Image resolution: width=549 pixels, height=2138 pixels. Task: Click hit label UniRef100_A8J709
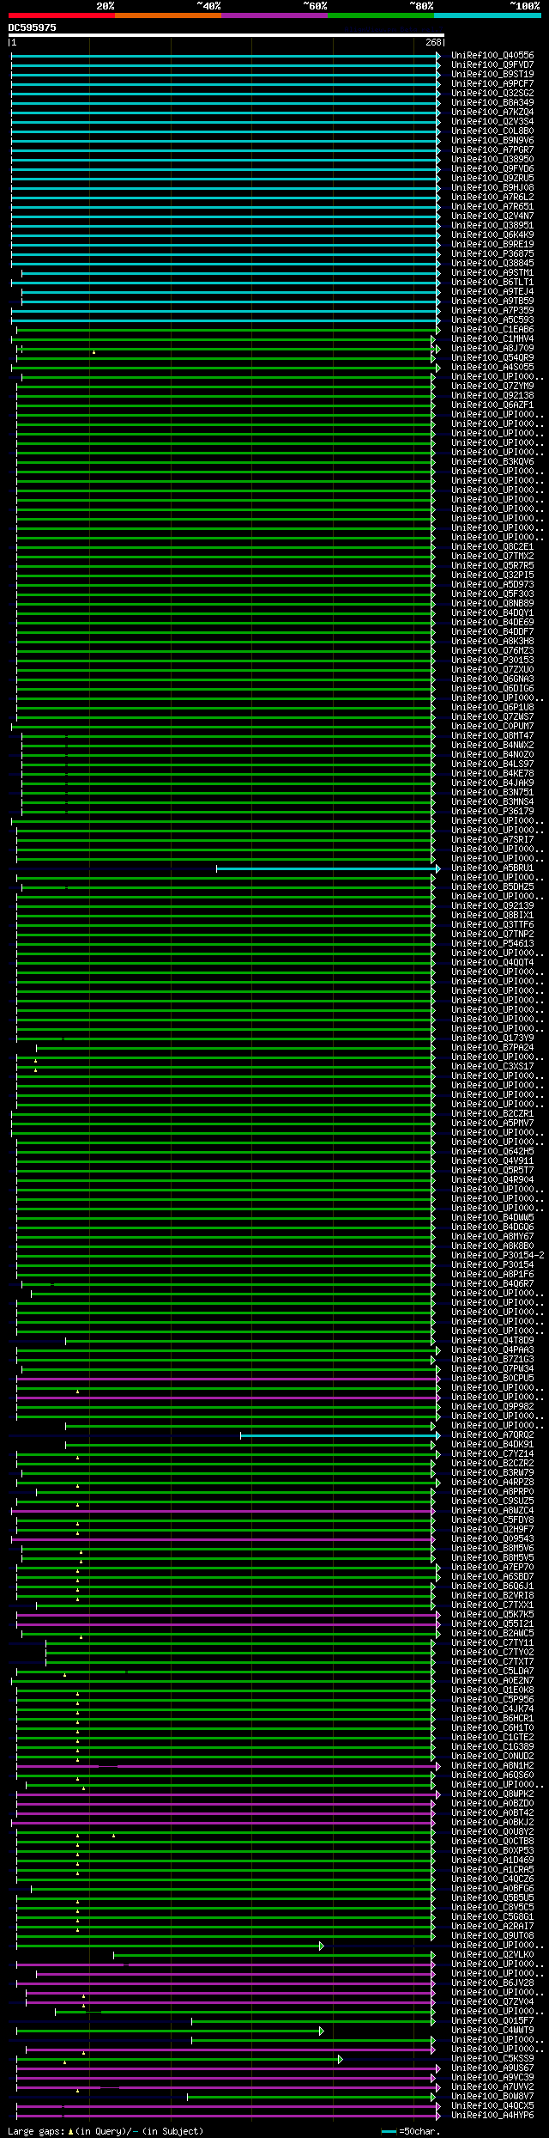(x=492, y=349)
